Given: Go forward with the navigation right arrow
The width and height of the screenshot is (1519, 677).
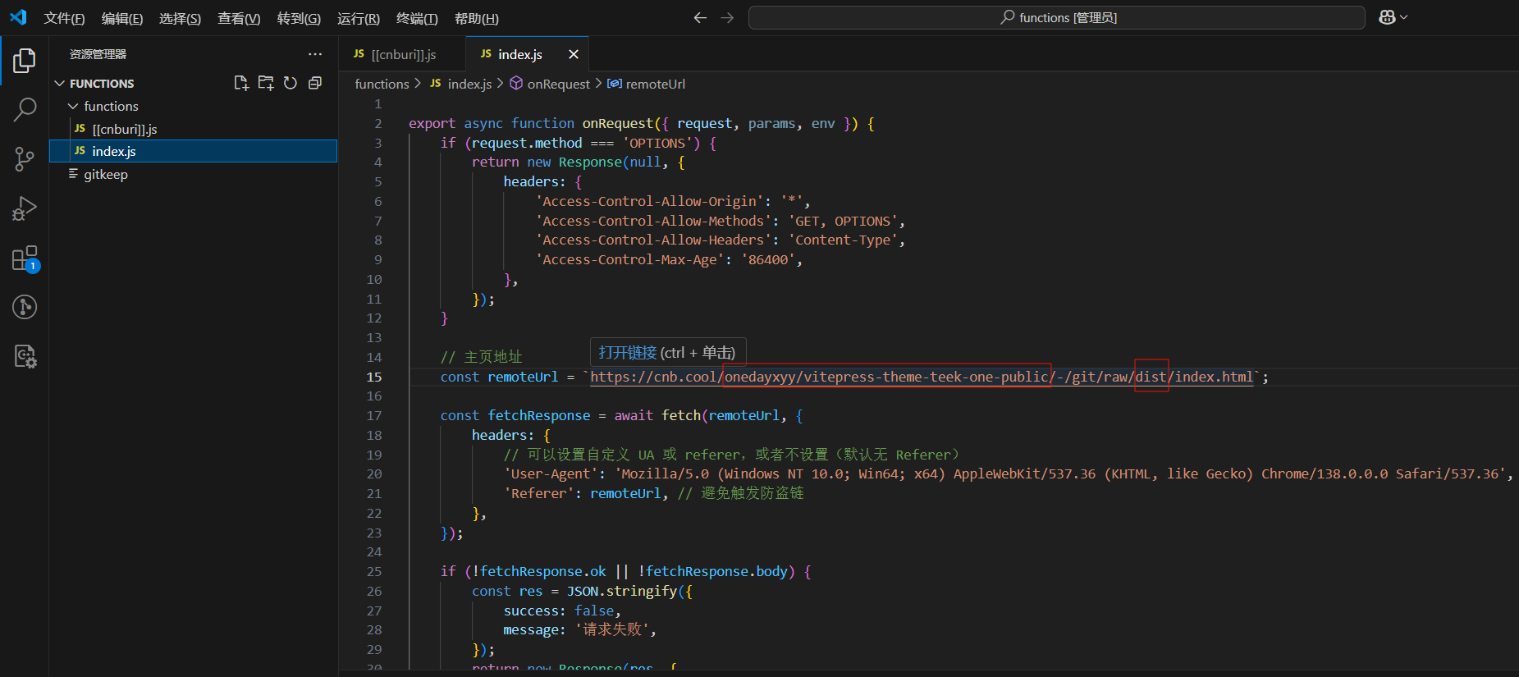Looking at the screenshot, I should click(x=727, y=17).
